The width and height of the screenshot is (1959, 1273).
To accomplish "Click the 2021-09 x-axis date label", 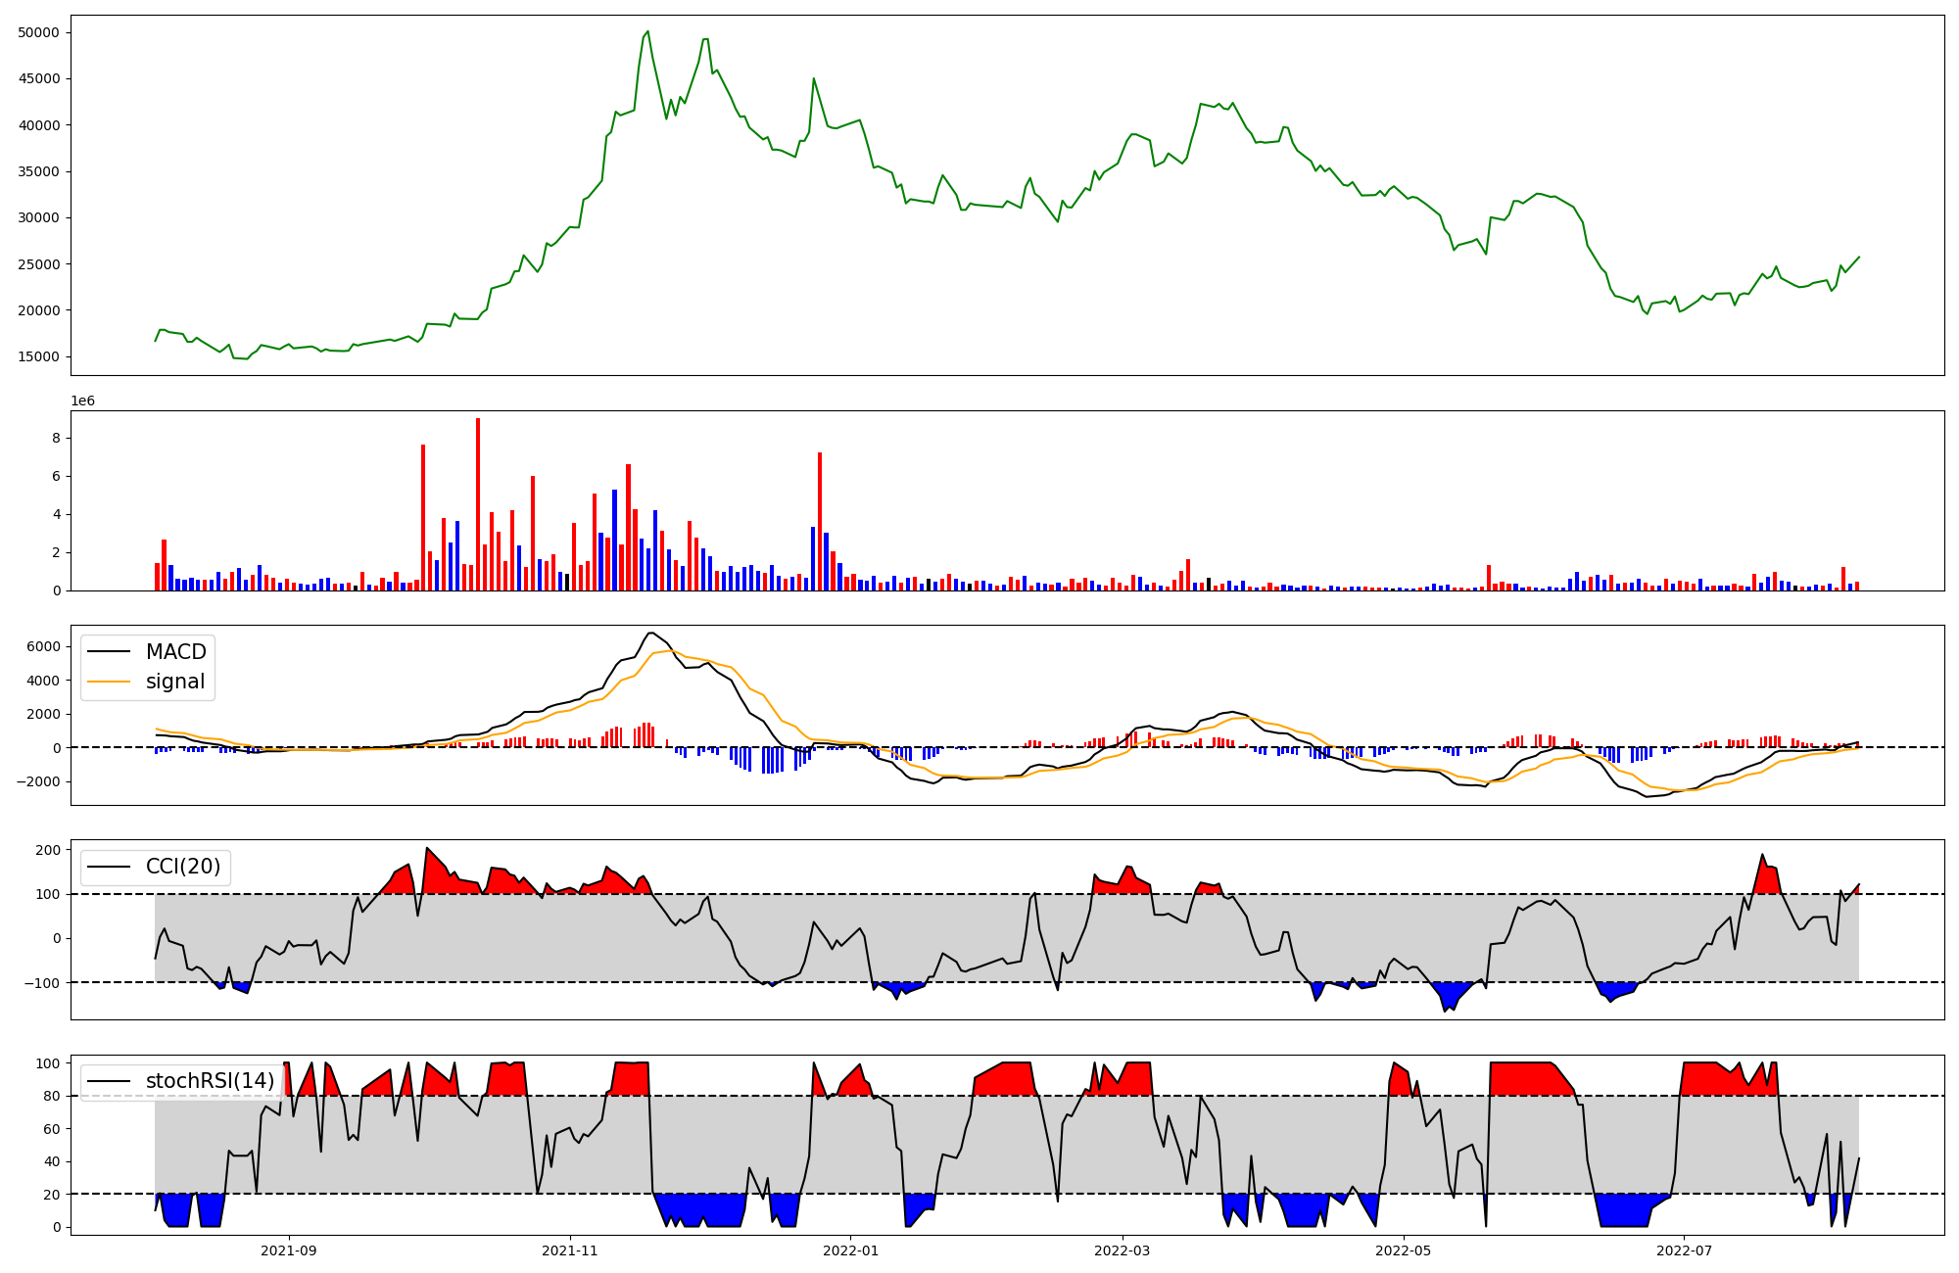I will [289, 1250].
